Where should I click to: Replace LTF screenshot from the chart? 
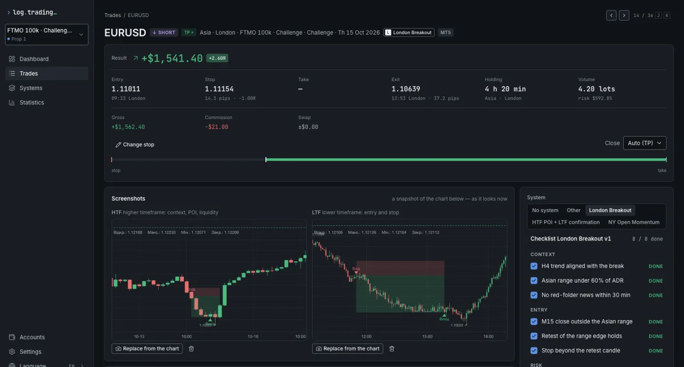click(x=348, y=349)
